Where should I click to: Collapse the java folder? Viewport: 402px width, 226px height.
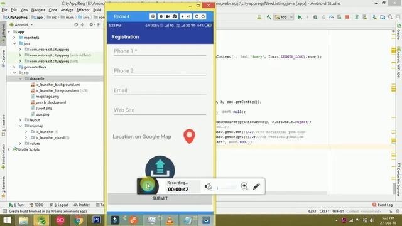(14, 43)
